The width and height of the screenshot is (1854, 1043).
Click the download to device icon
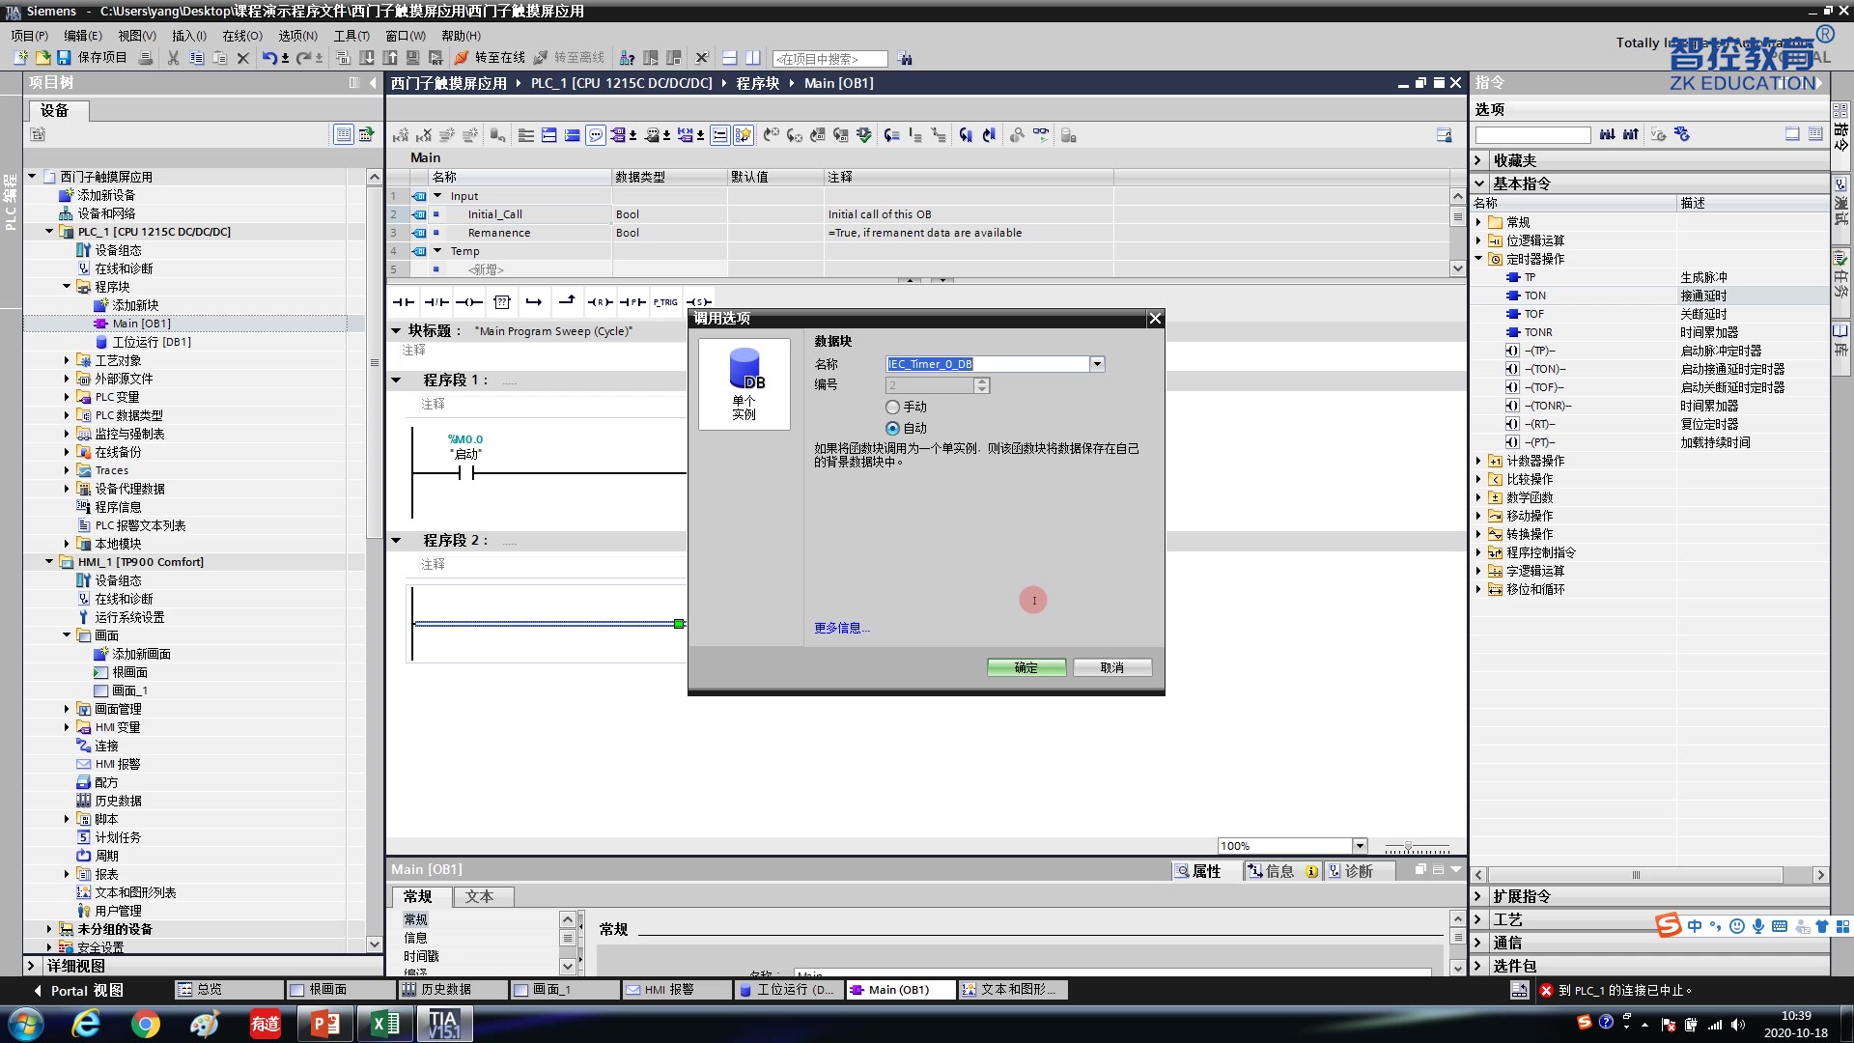(367, 58)
